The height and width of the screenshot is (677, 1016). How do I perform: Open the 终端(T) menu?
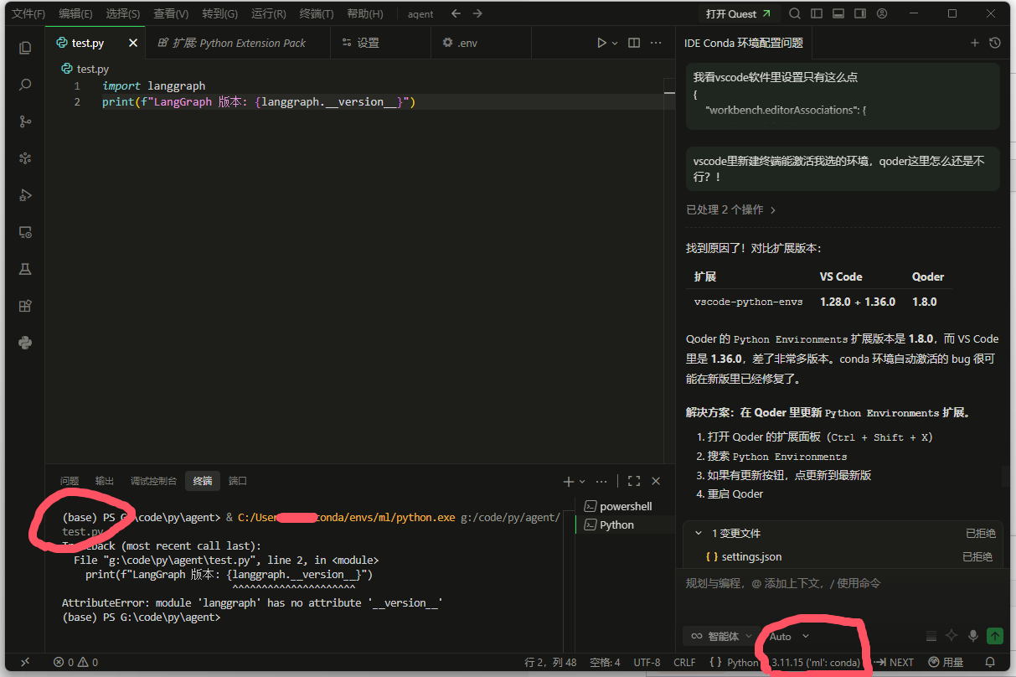[x=317, y=13]
